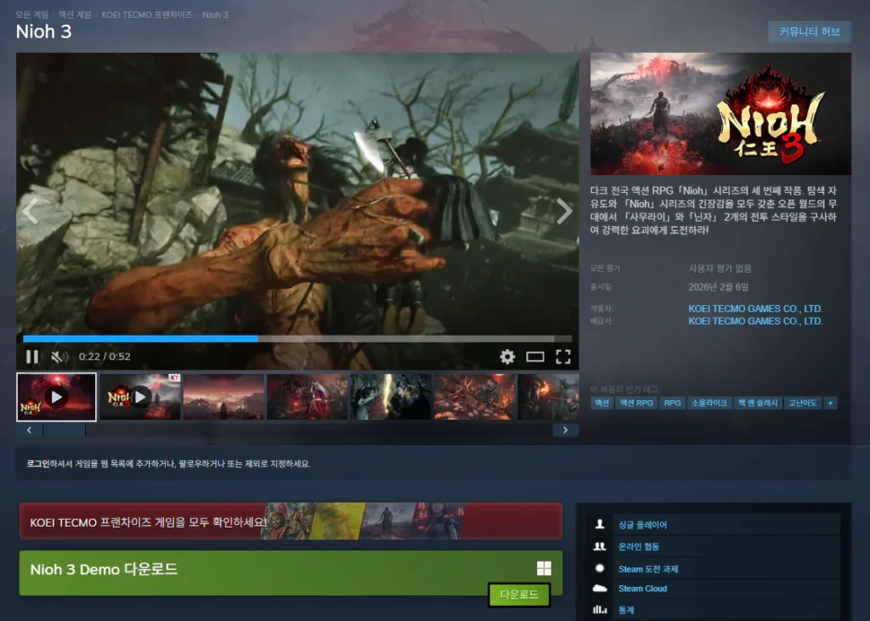
Task: Click the Steam 도전 과제 achievement icon
Action: 601,567
